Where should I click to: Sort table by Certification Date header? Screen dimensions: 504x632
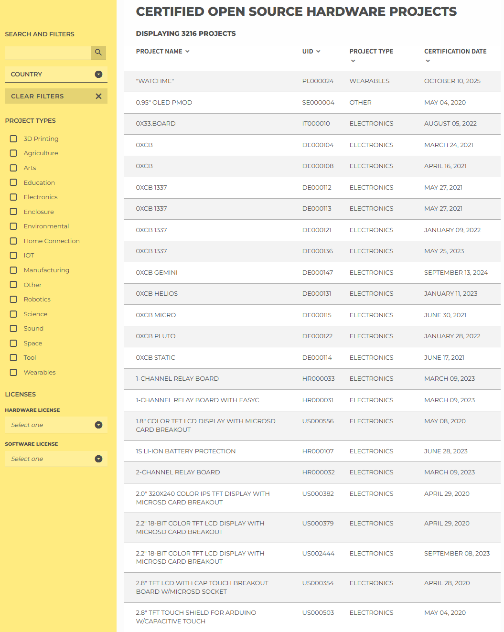tap(455, 52)
